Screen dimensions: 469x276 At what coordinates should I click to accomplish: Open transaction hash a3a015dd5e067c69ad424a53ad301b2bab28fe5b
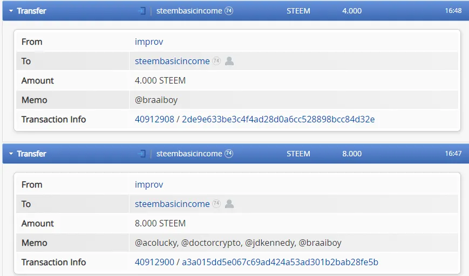[x=280, y=263]
